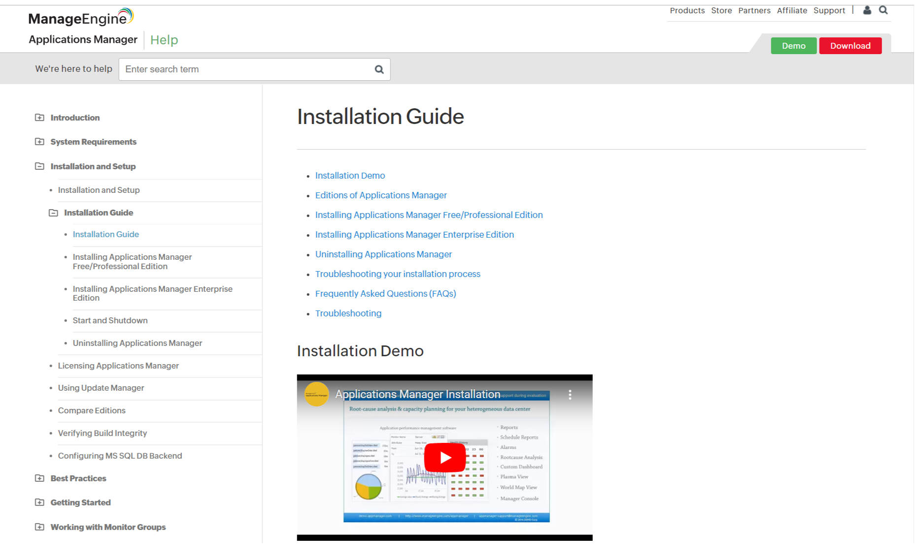The width and height of the screenshot is (917, 558).
Task: Select Configuring MS SQL DB Backend
Action: (120, 456)
